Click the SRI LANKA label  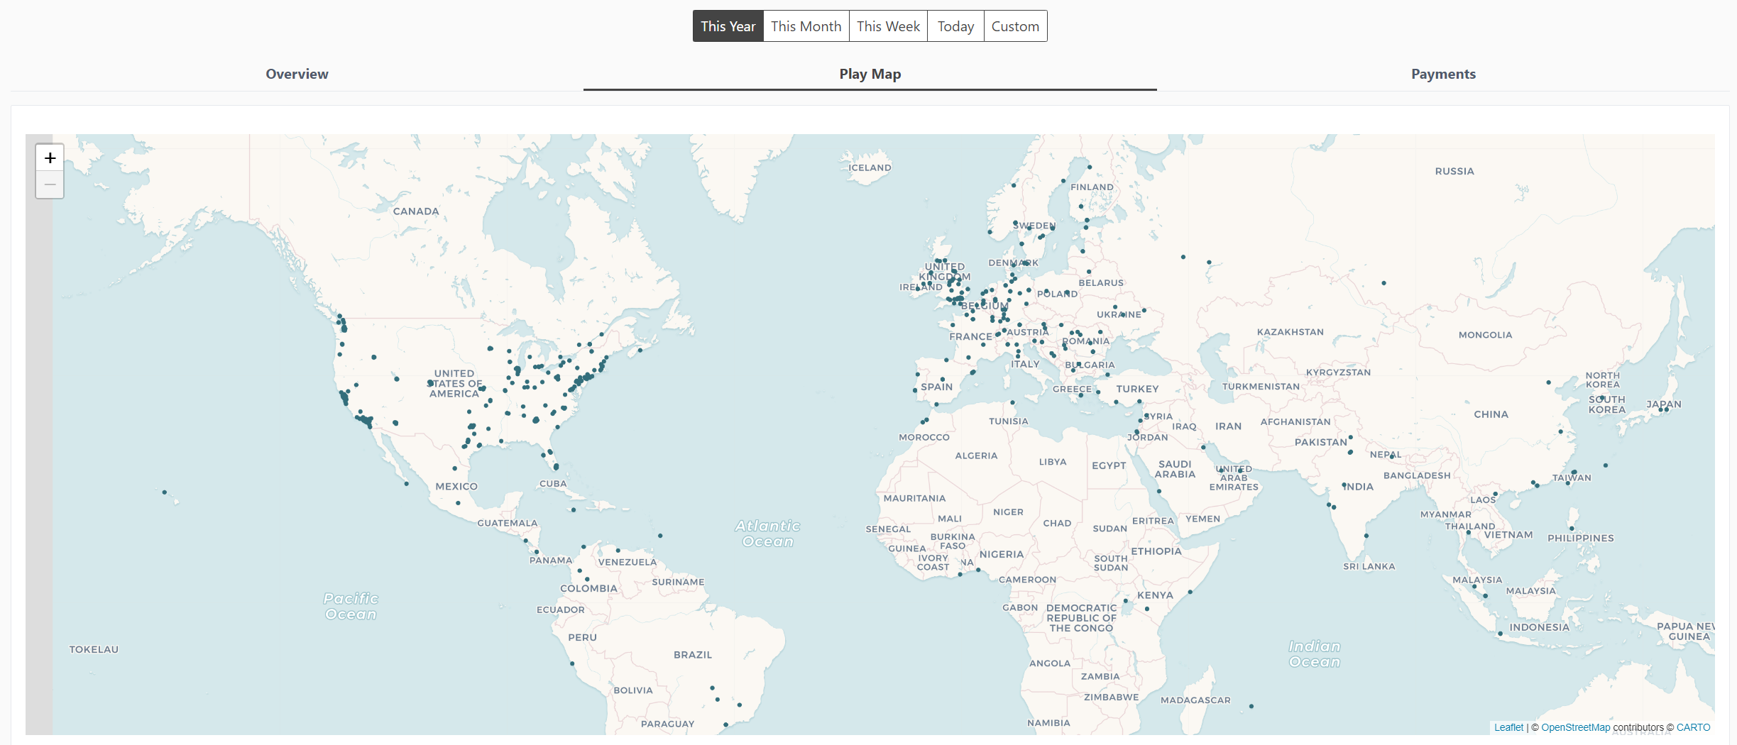[1369, 566]
